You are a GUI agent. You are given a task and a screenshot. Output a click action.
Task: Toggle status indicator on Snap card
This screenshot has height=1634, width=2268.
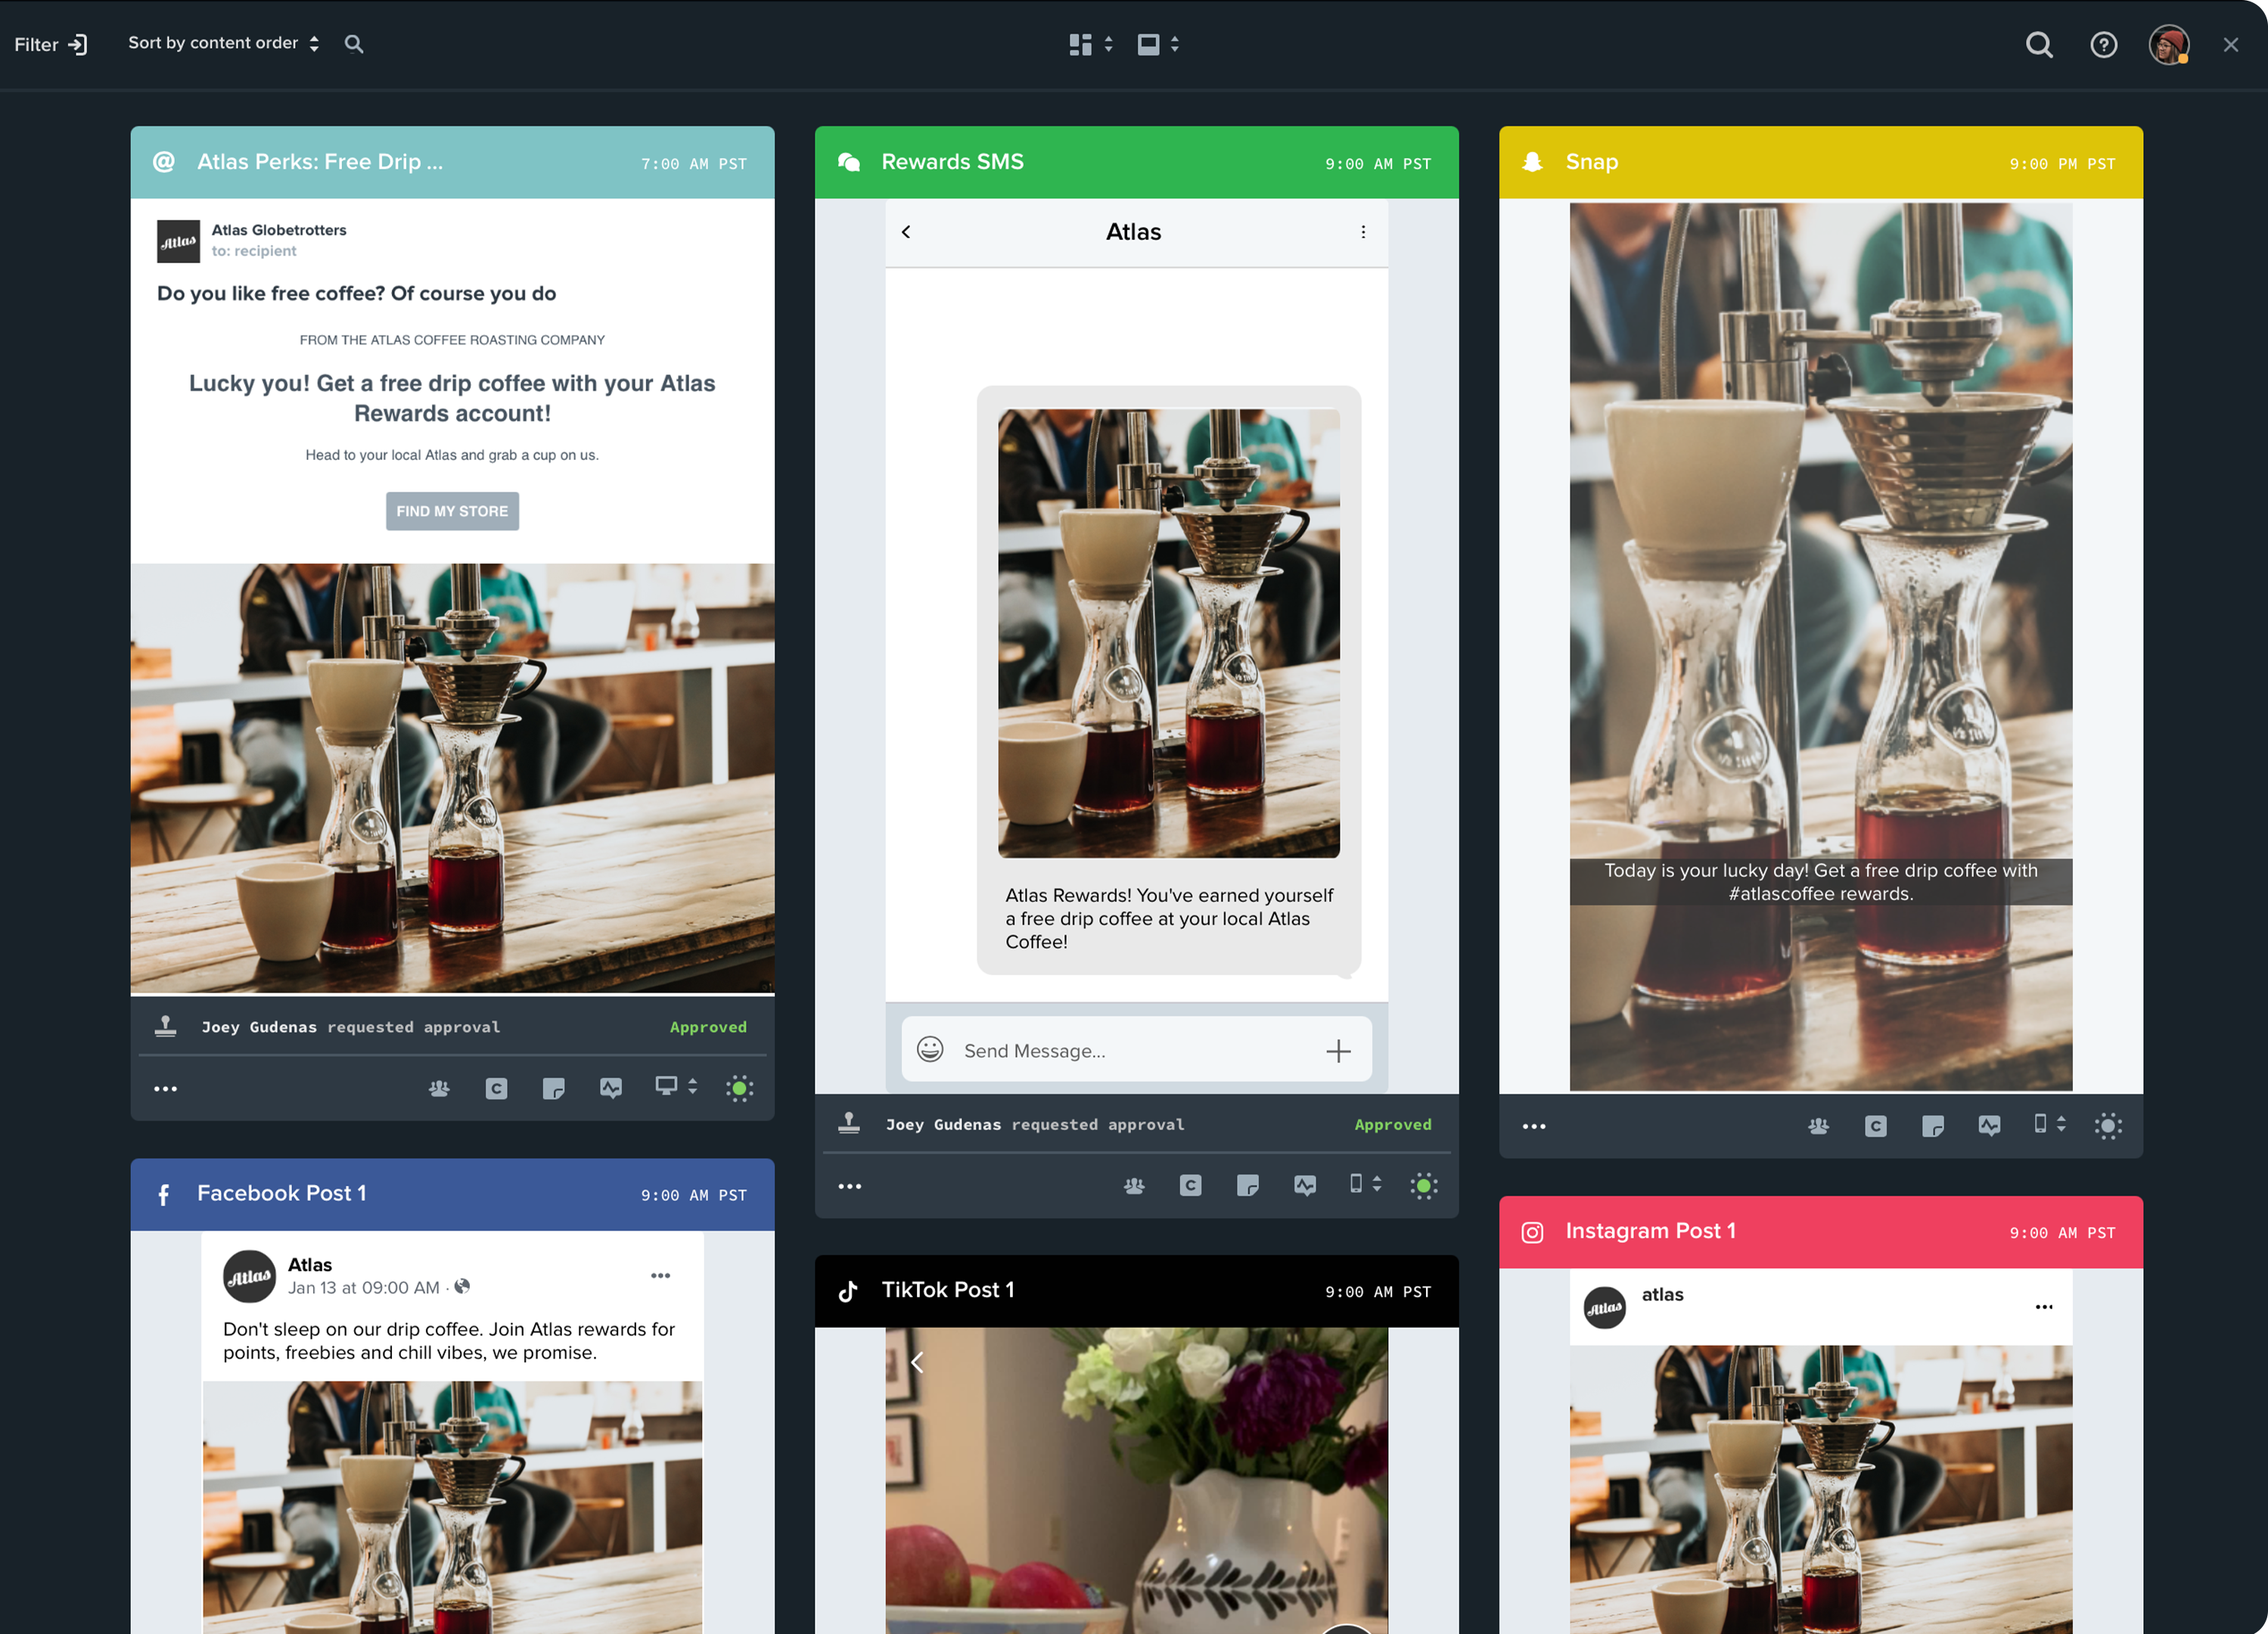tap(2108, 1126)
